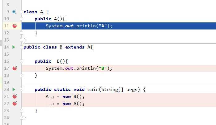
Task: Collapse main method fold on line 20
Action: pos(21,89)
